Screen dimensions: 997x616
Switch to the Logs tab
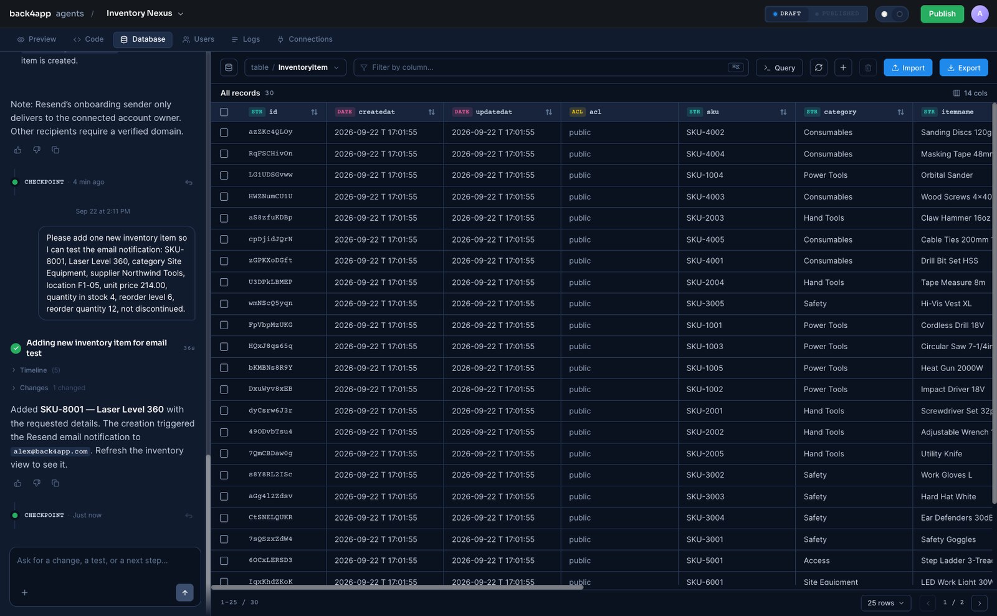coord(246,39)
